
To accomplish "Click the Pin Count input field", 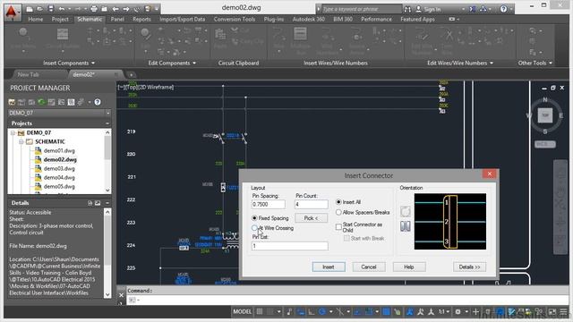I will point(311,204).
